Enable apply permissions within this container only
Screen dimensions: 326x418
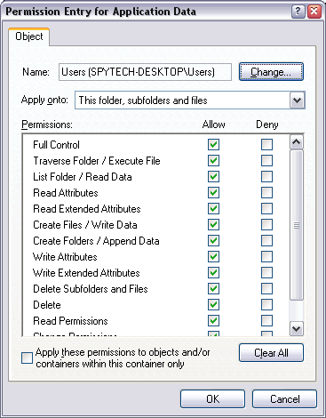(x=28, y=358)
